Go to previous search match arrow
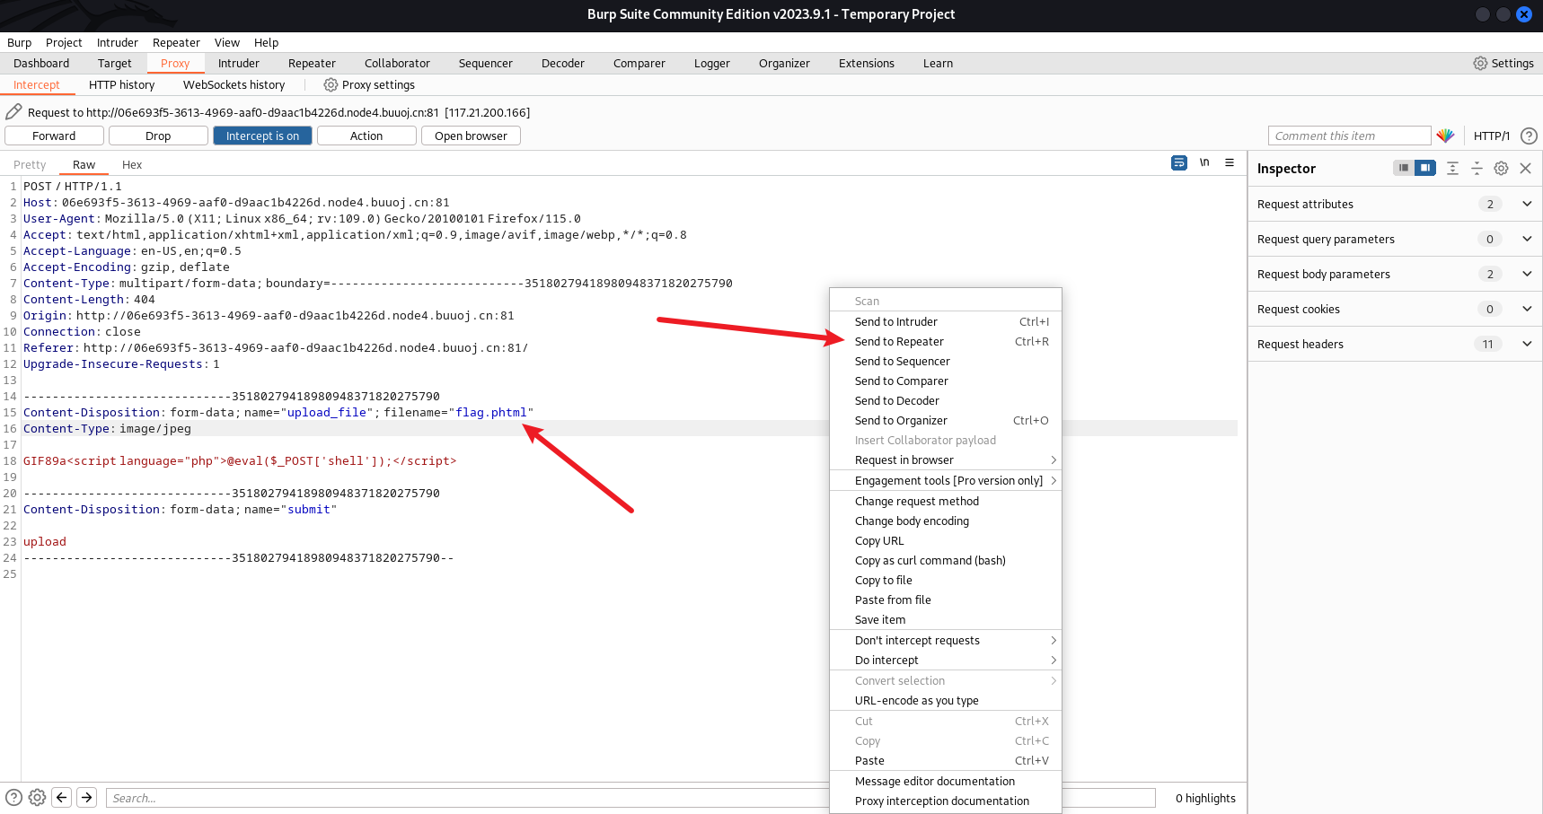 click(61, 797)
